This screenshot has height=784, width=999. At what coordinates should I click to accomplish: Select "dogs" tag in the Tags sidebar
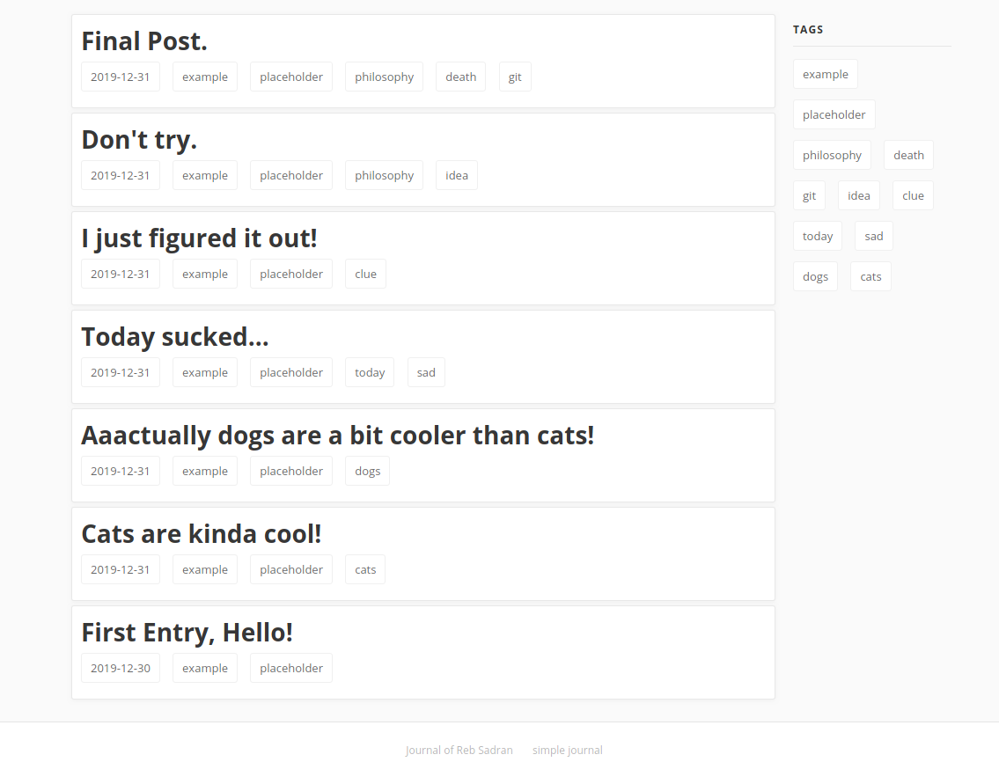click(816, 276)
